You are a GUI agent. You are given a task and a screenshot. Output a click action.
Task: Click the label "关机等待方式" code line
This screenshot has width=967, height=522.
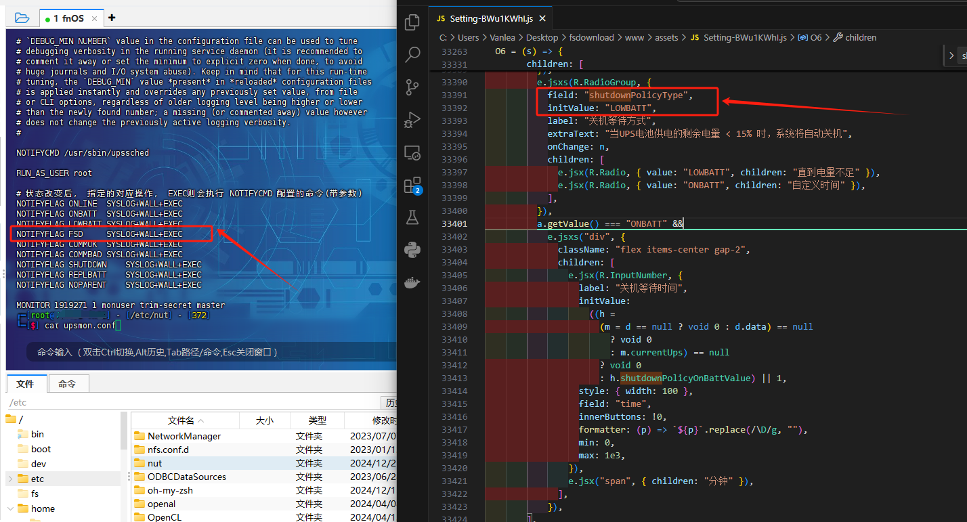[602, 121]
